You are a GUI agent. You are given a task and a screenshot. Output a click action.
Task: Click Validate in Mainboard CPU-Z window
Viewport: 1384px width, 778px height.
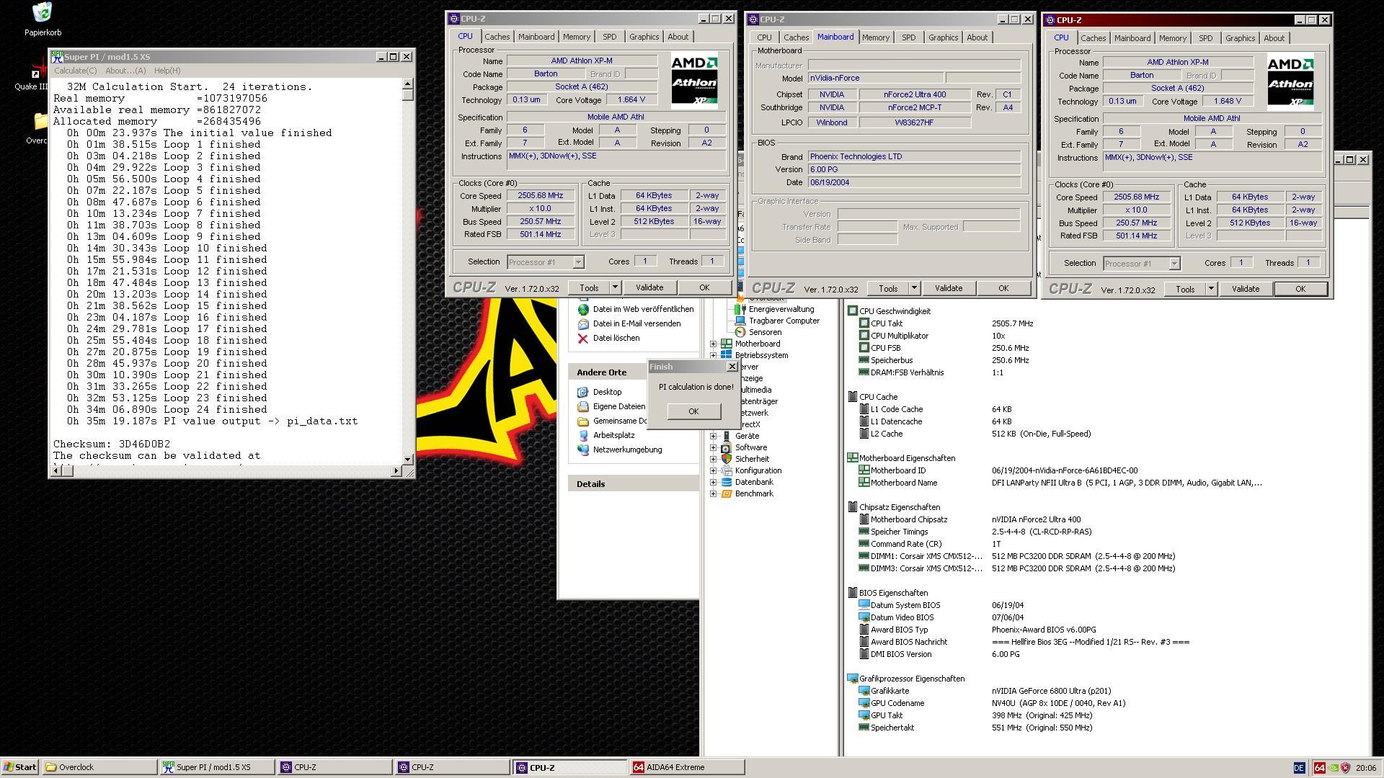click(x=949, y=288)
